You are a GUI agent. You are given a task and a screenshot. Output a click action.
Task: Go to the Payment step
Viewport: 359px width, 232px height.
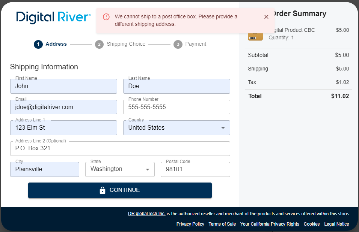pyautogui.click(x=196, y=44)
